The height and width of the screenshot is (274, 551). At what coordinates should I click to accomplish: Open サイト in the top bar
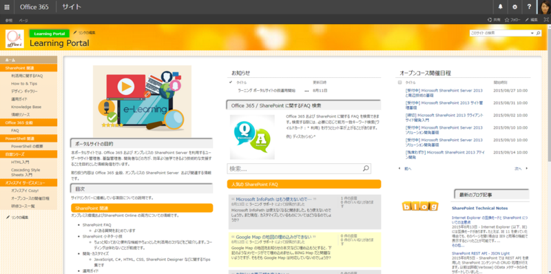coord(72,7)
